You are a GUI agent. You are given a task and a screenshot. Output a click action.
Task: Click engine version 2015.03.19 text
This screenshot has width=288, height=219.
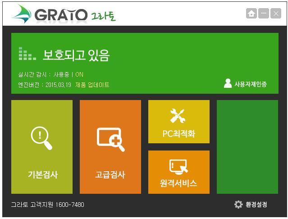45,85
